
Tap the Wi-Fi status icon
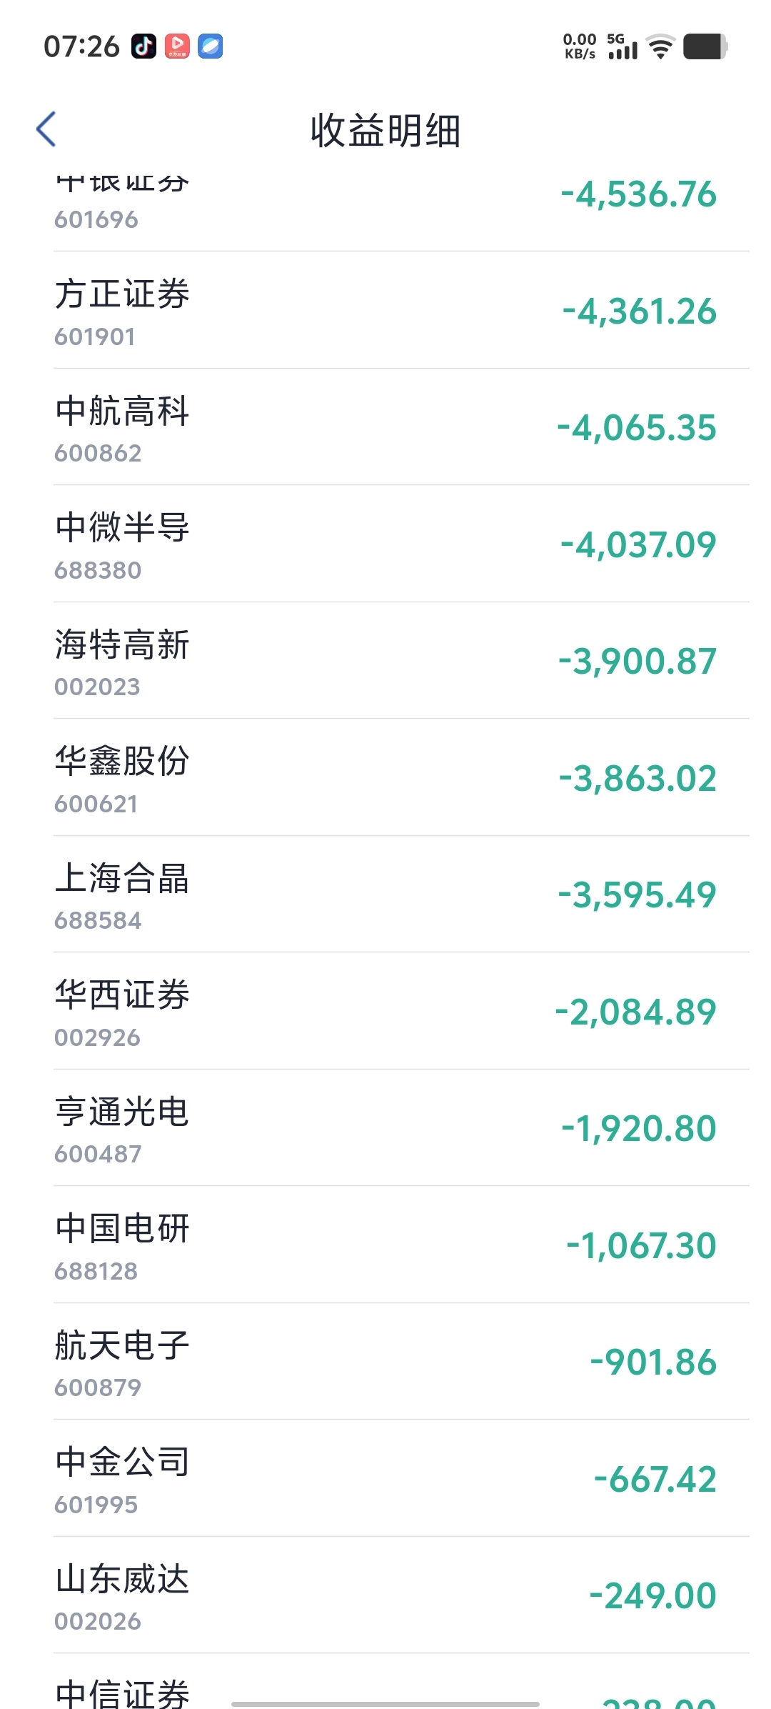point(661,46)
